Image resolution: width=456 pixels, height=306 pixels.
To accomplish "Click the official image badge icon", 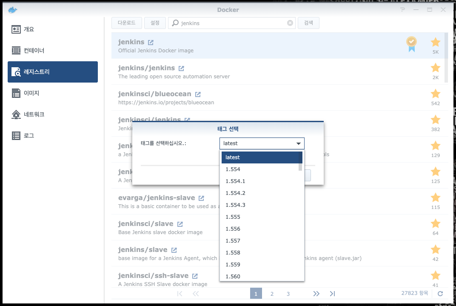I will click(x=411, y=44).
